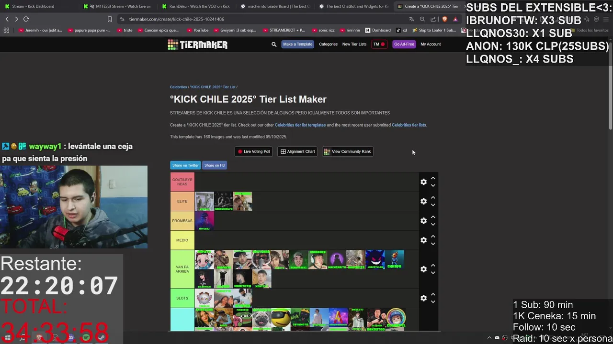Click Make a Template button
Image resolution: width=613 pixels, height=344 pixels.
point(297,44)
